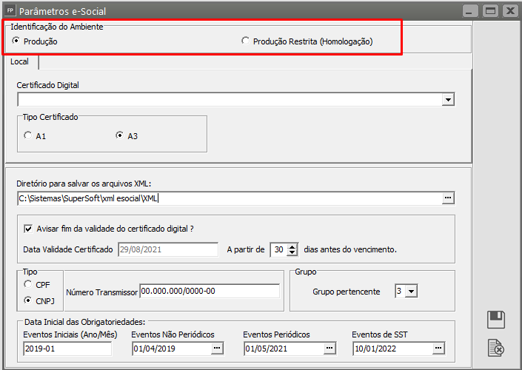The height and width of the screenshot is (370, 522).
Task: Decrease days before expiry spinner
Action: 292,252
